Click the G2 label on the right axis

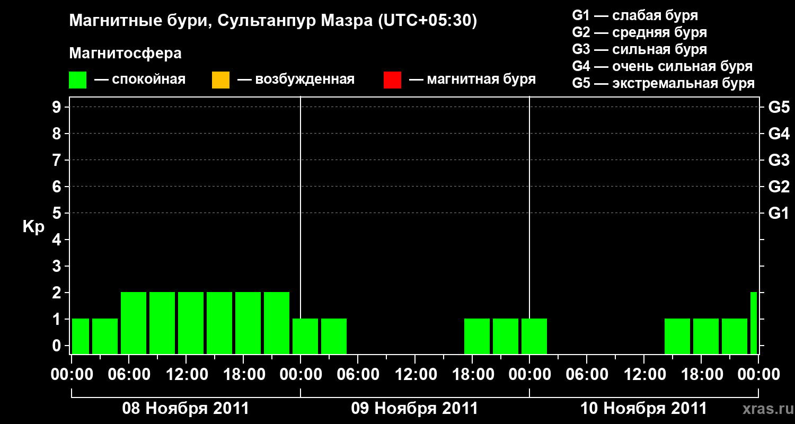779,187
